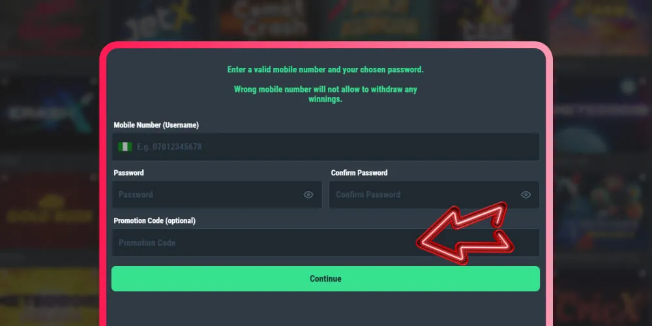Screen dimensions: 652x326
Task: Click the "Enter a valid mobile number" instruction
Action: 325,69
